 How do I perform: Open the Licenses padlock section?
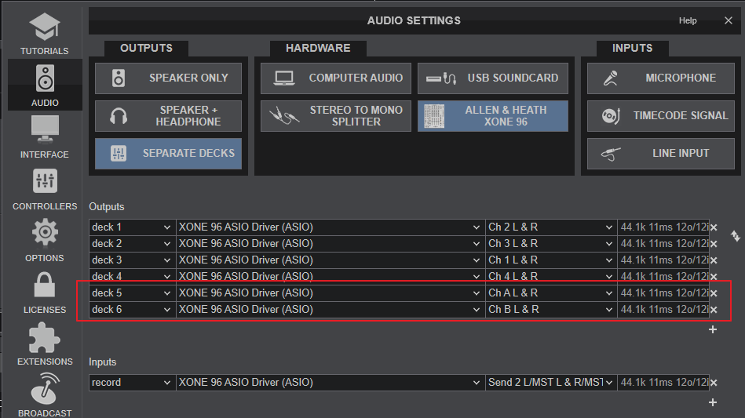(x=44, y=291)
